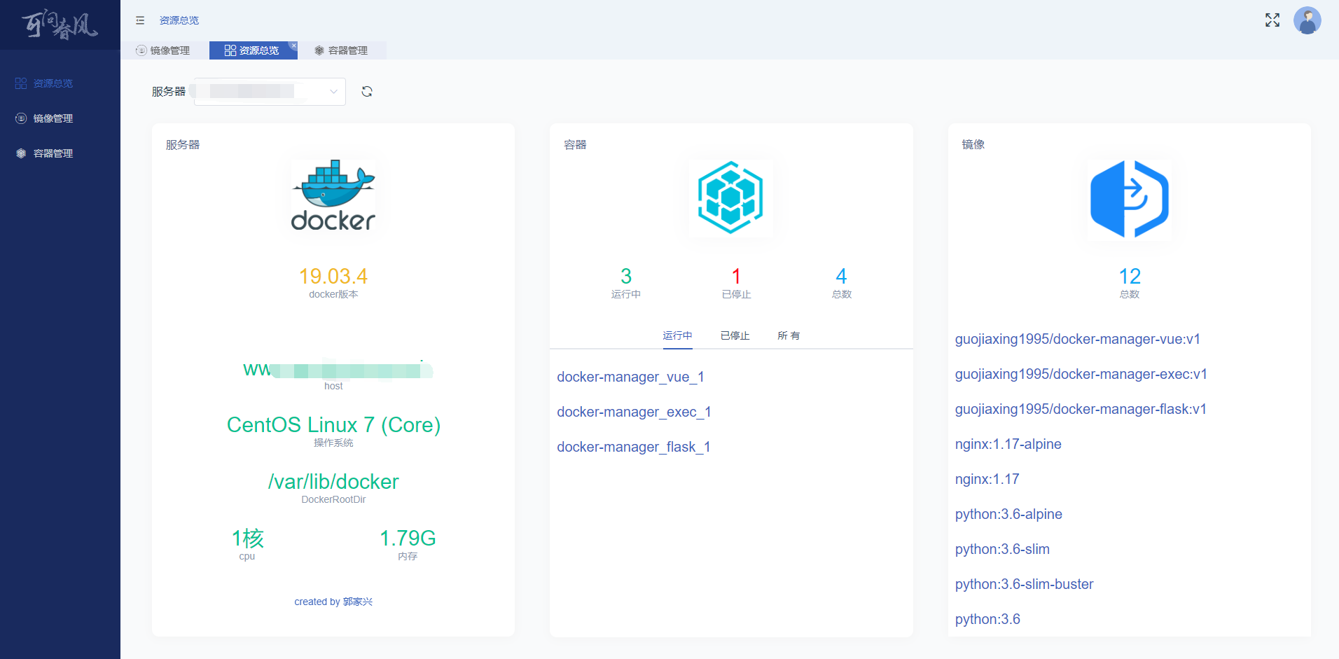Collapse sidebar with hamburger menu icon
Viewport: 1339px width, 659px height.
point(140,20)
